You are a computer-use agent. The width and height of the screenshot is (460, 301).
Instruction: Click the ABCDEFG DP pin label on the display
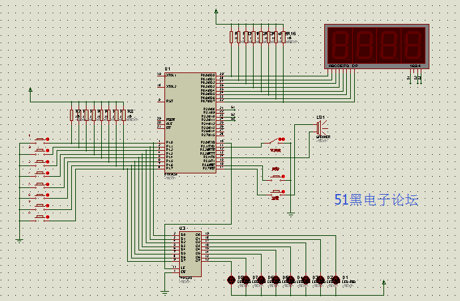point(344,66)
